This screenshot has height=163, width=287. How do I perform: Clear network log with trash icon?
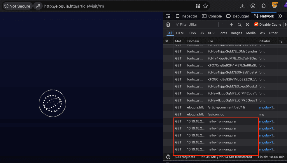tap(168, 24)
